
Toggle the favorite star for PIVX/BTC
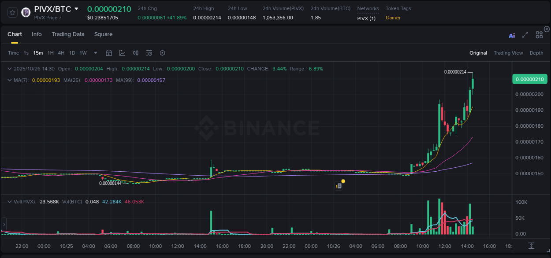coord(12,12)
